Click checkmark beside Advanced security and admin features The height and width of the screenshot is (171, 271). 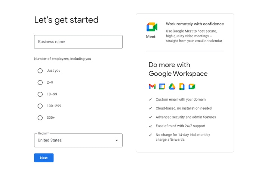click(150, 117)
